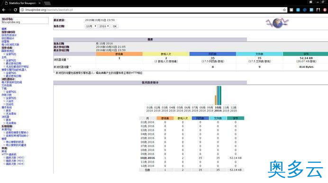Viewport: 328px width, 183px height.
Task: Click the white extension icon beside the star
Action: (291, 10)
